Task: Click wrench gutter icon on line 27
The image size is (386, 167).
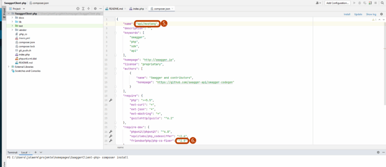Action: pyautogui.click(x=110, y=136)
